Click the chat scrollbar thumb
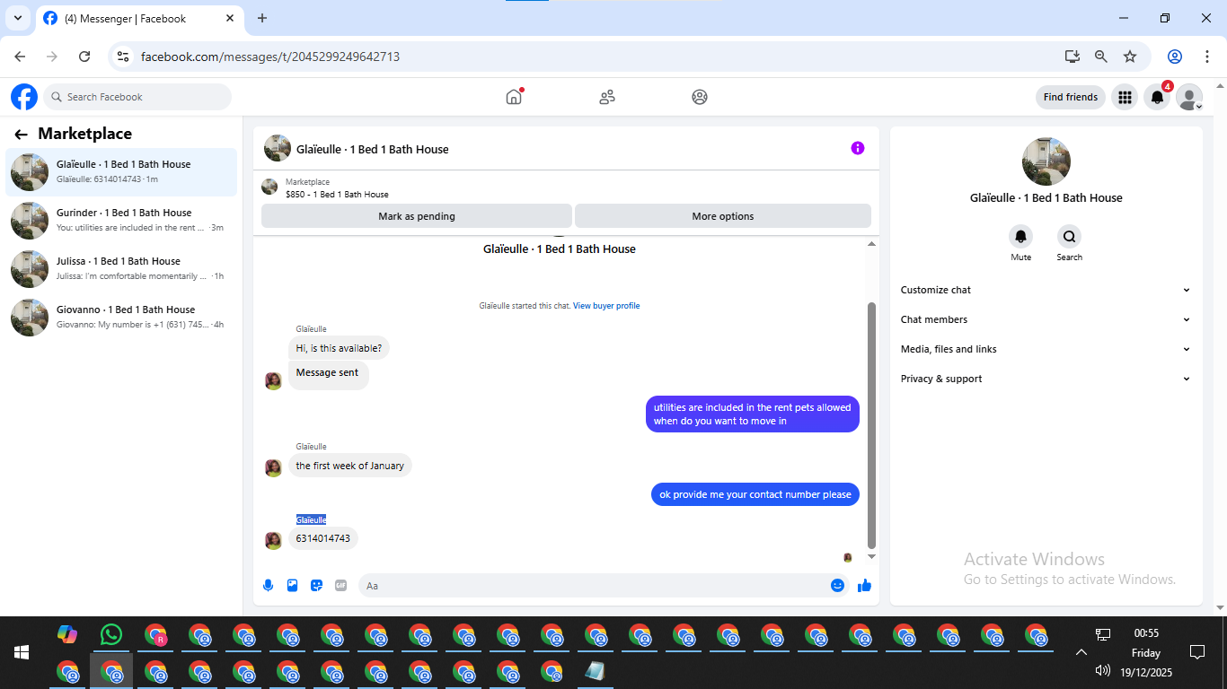Viewport: 1227px width, 689px height. [x=871, y=425]
